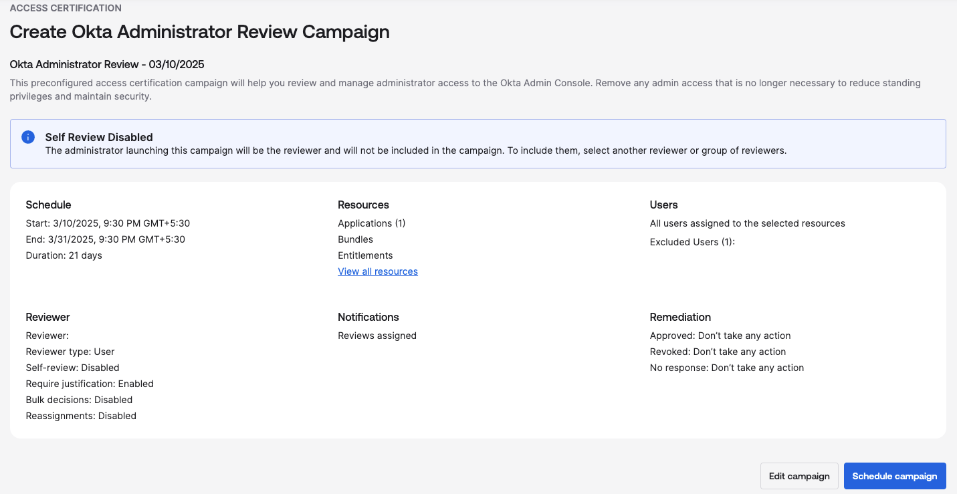Click the Duration: 21 days text
The height and width of the screenshot is (494, 957).
coord(64,255)
